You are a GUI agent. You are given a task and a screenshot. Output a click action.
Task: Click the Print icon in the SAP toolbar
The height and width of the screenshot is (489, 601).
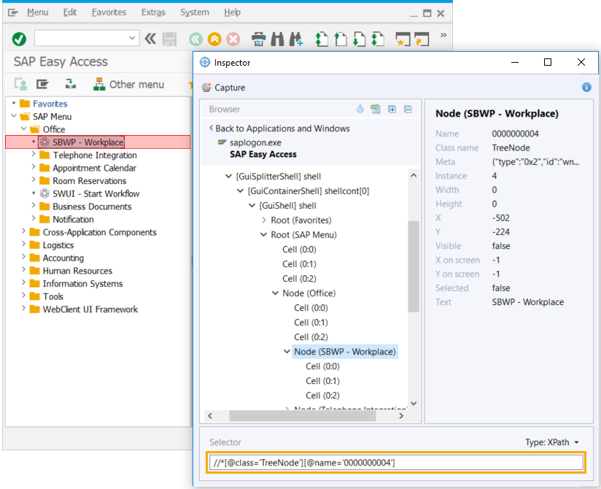(259, 39)
